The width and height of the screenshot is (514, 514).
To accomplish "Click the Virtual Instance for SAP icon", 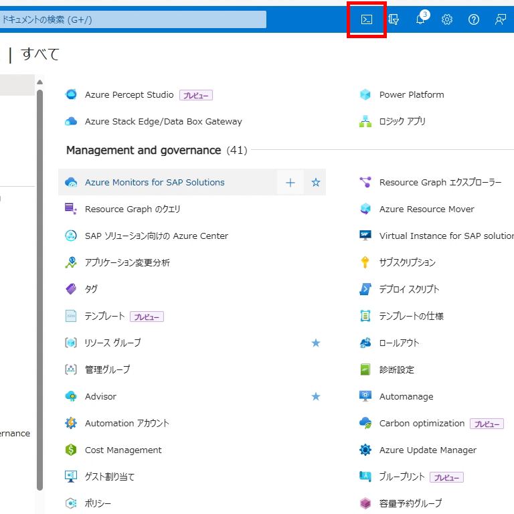I will tap(365, 236).
